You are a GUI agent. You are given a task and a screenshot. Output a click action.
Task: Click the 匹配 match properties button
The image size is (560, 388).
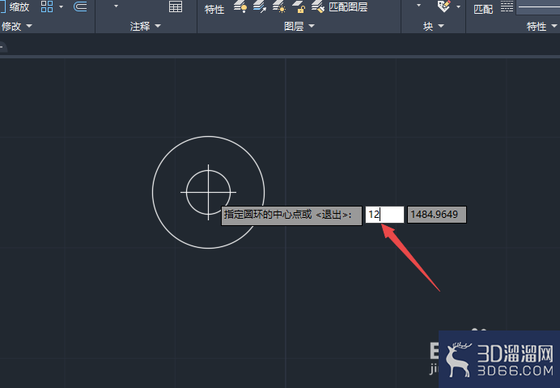(x=483, y=9)
